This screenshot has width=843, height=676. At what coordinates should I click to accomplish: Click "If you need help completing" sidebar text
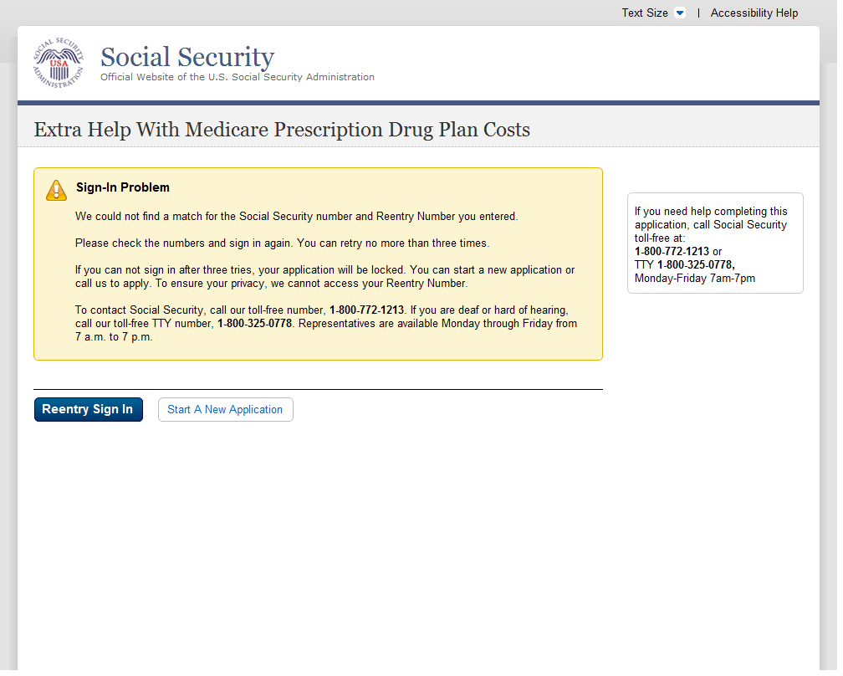[x=710, y=212]
